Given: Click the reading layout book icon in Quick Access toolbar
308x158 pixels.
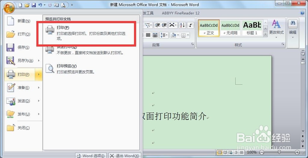Looking at the screenshot, I should coord(57,5).
